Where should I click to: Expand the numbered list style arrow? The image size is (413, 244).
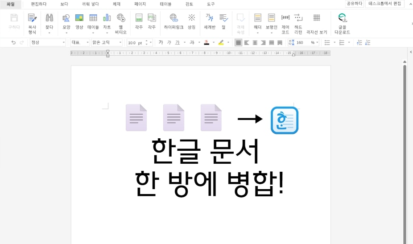tap(349, 42)
